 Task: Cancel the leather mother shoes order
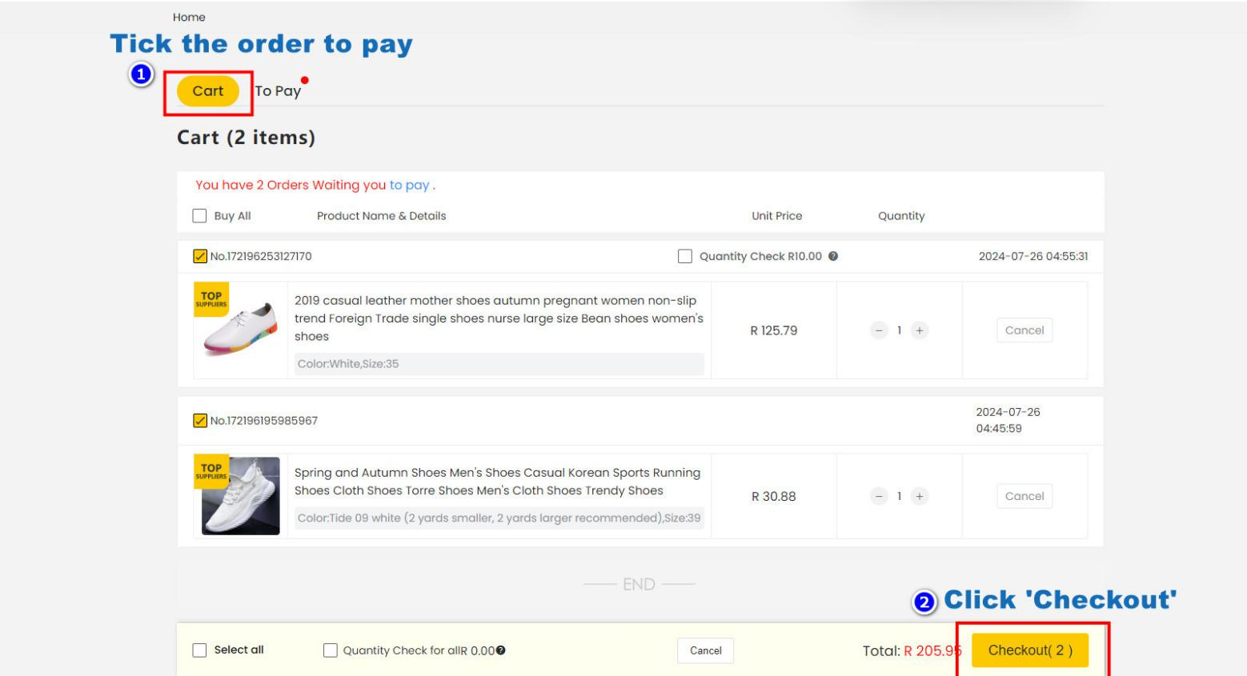tap(1024, 330)
